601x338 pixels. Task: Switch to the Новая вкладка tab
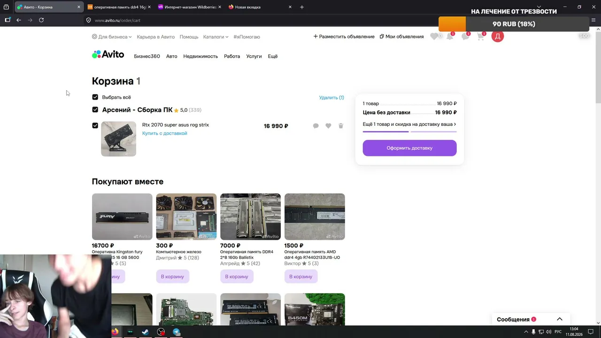[259, 7]
